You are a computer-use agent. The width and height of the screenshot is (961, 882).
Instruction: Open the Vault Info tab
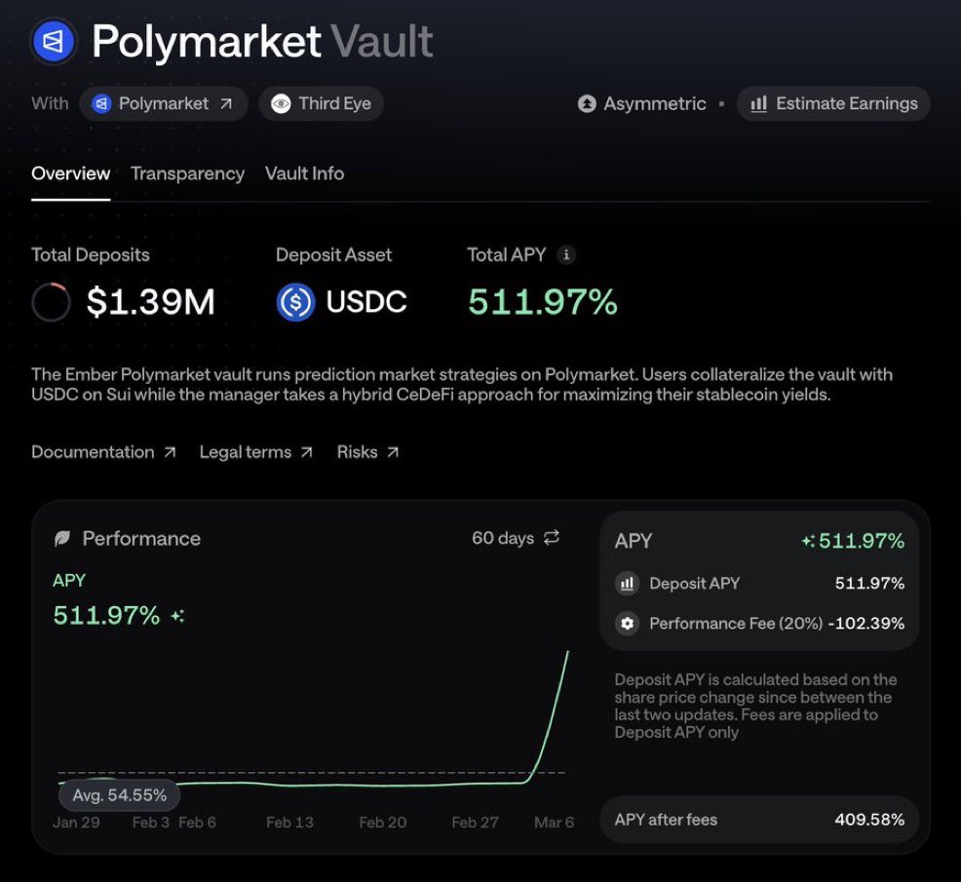(x=305, y=173)
